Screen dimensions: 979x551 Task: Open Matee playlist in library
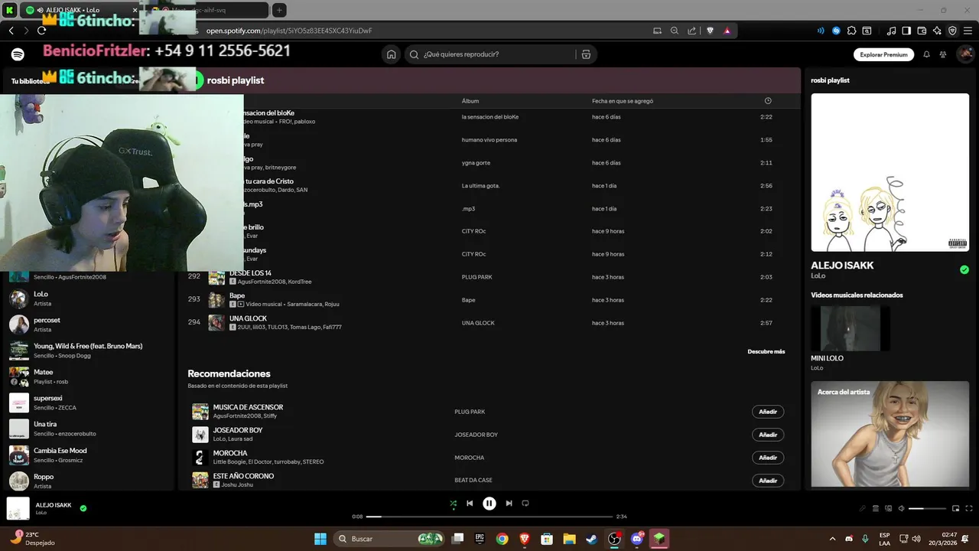point(88,377)
